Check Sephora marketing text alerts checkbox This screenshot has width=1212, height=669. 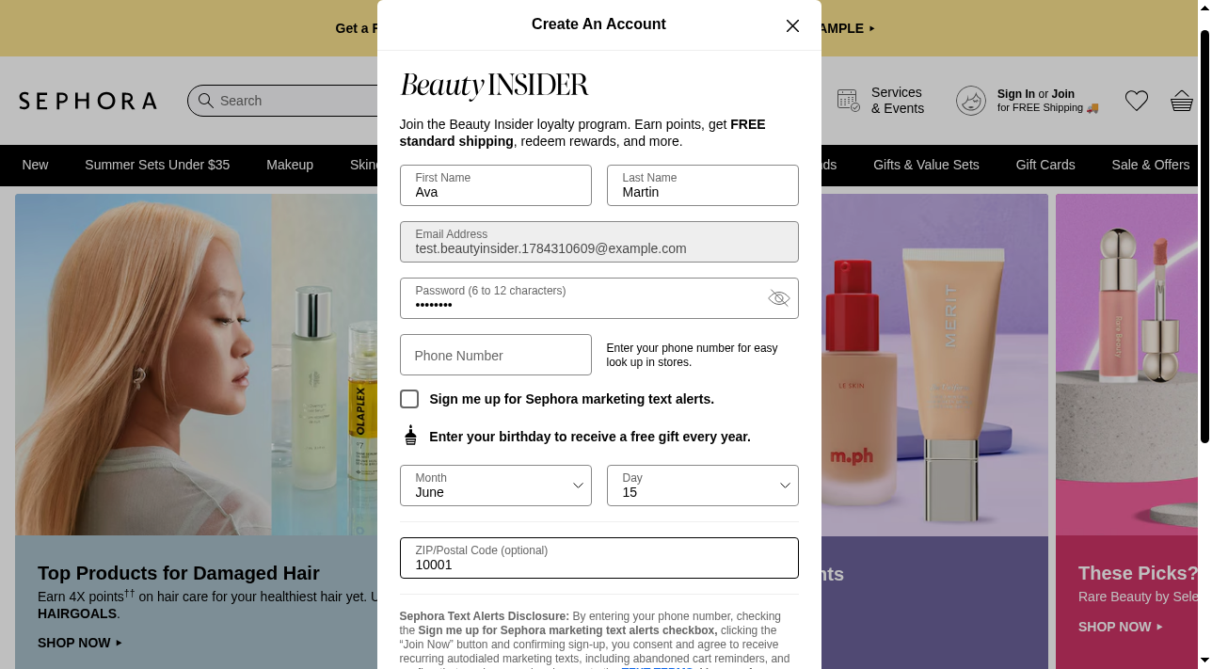coord(409,399)
